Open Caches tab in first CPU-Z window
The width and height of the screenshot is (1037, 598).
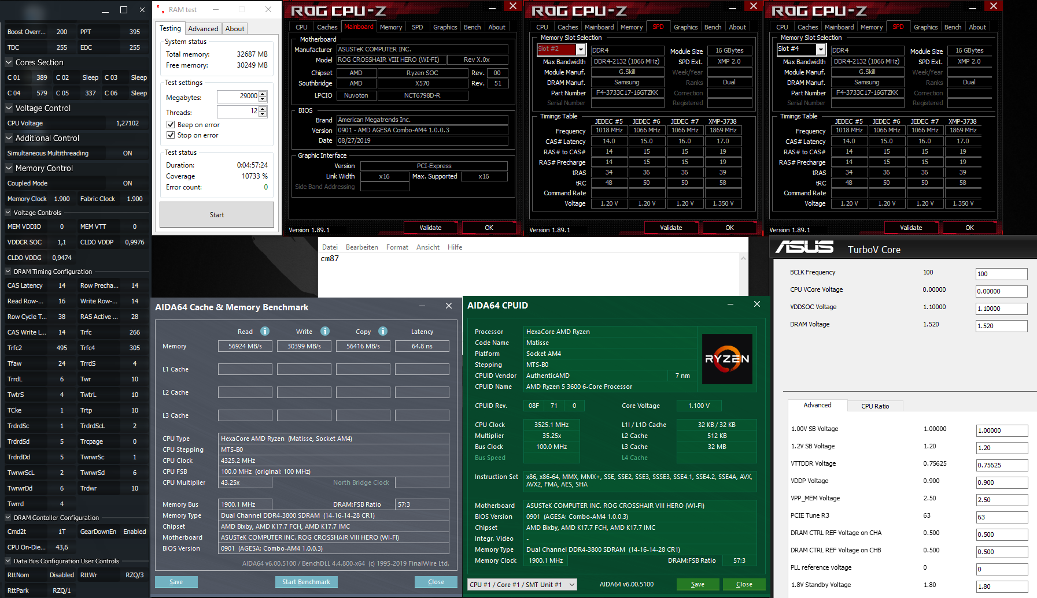pos(327,27)
